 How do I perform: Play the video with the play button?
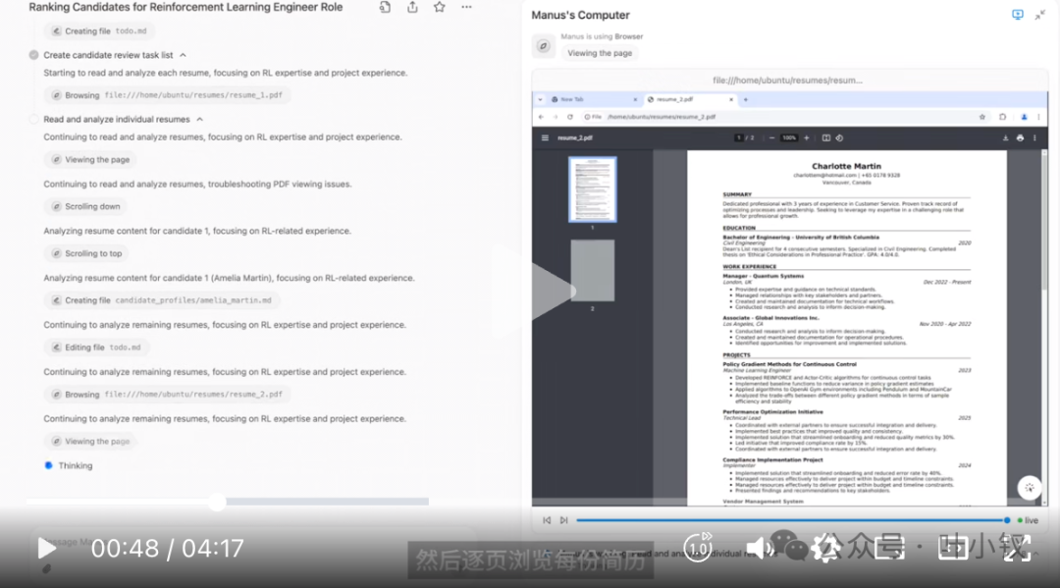click(46, 548)
